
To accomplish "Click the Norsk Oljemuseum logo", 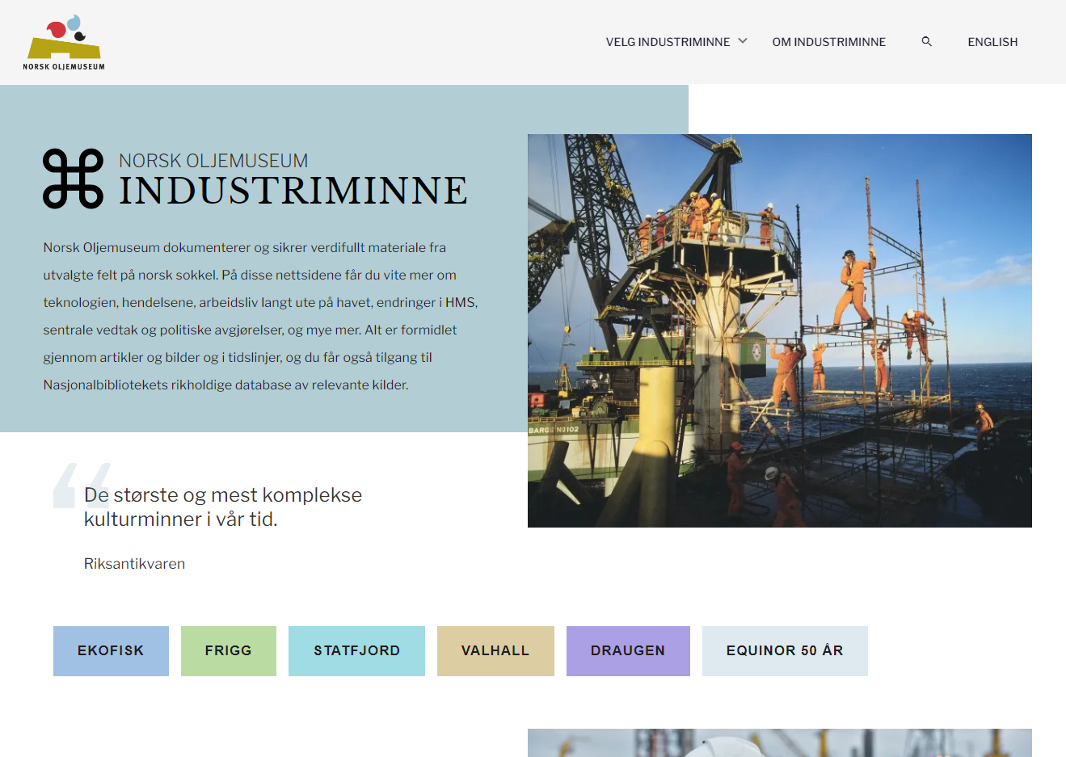I will point(64,42).
